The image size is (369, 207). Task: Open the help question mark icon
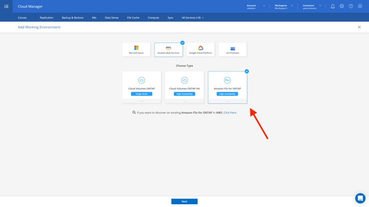click(351, 6)
